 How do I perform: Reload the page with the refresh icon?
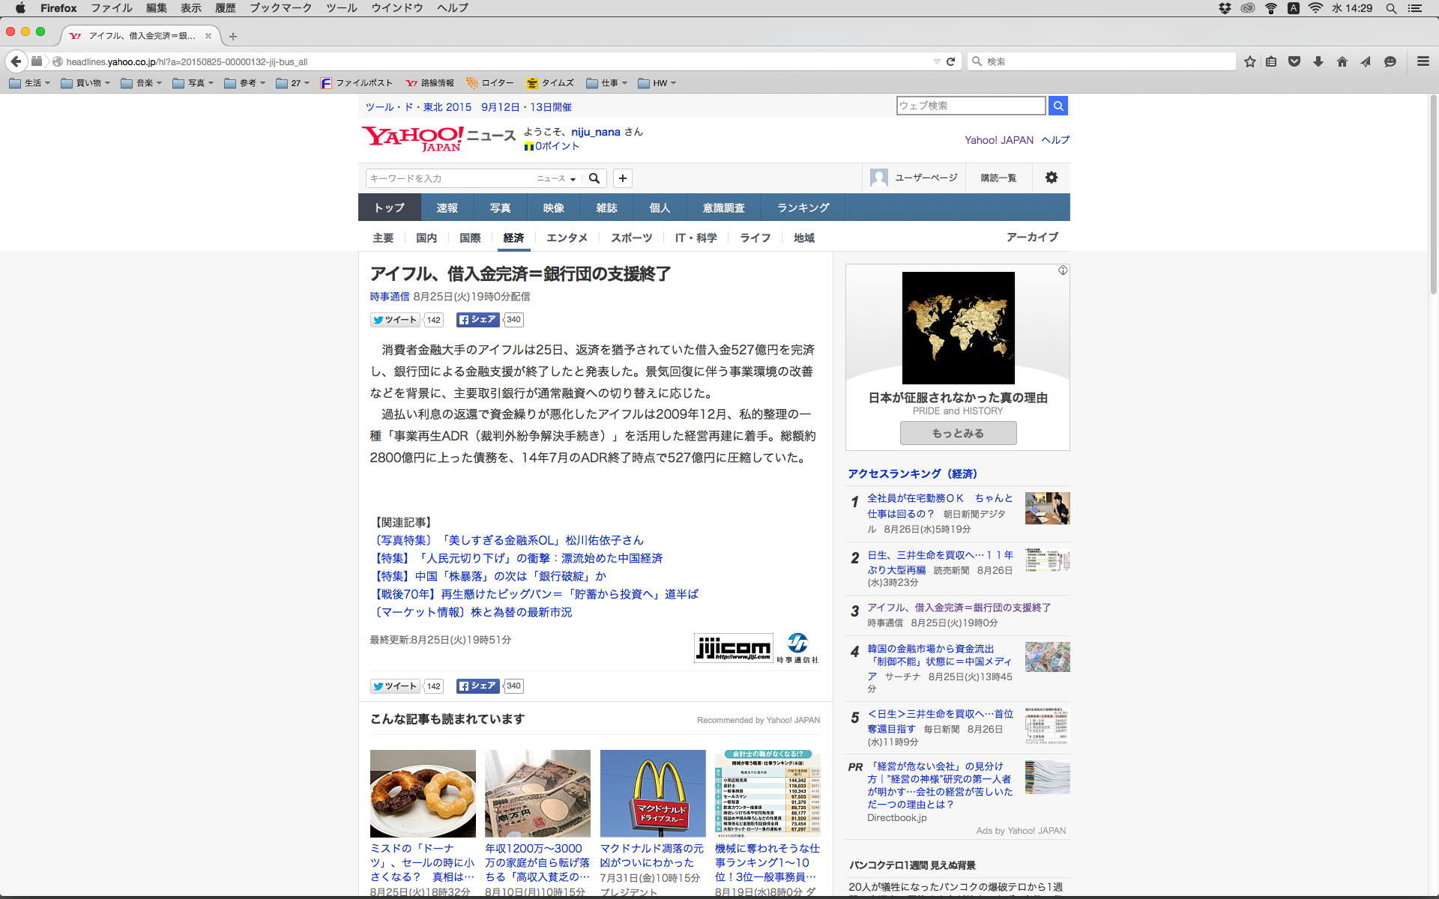(x=950, y=61)
